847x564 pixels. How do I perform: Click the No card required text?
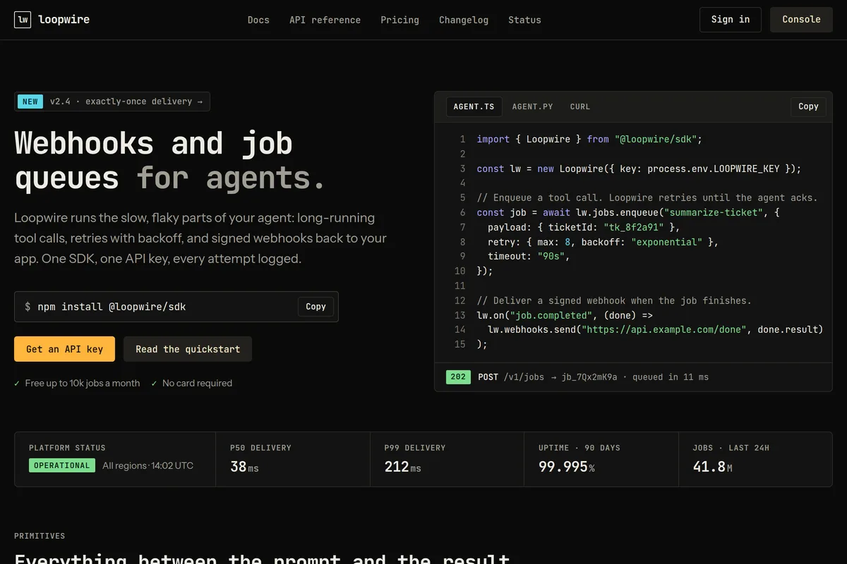click(197, 384)
